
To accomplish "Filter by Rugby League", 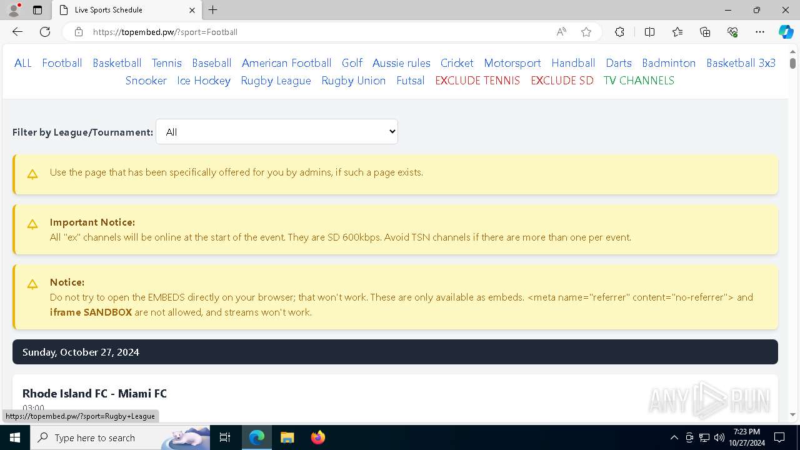I will pyautogui.click(x=276, y=81).
